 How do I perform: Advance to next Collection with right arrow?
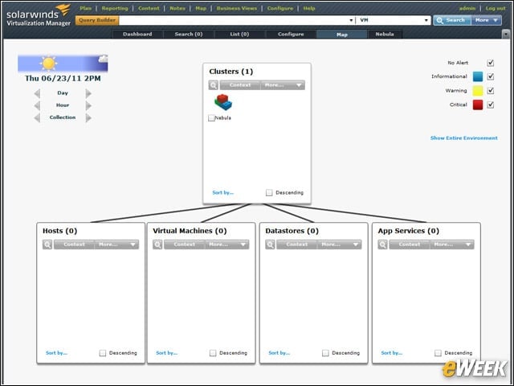(88, 117)
